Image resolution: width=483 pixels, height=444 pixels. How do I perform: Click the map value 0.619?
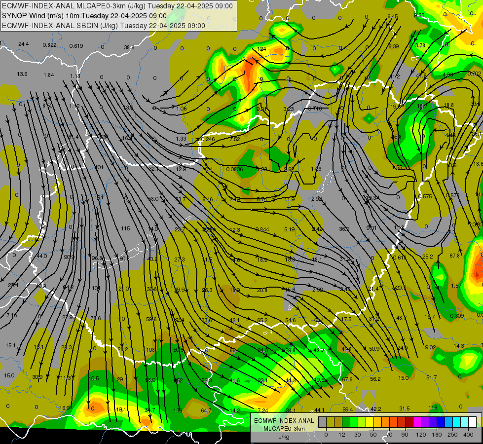pyautogui.click(x=76, y=46)
